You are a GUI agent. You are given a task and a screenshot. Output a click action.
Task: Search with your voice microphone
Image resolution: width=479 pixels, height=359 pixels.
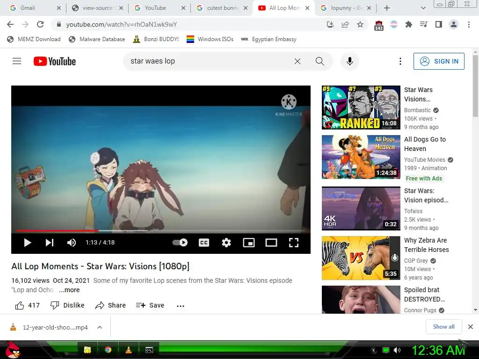tap(350, 61)
